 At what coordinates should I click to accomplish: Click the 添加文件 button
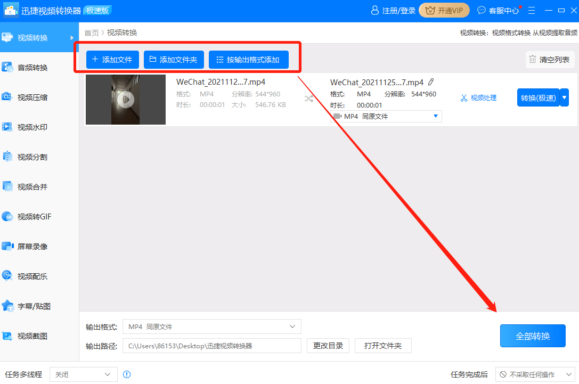point(112,60)
